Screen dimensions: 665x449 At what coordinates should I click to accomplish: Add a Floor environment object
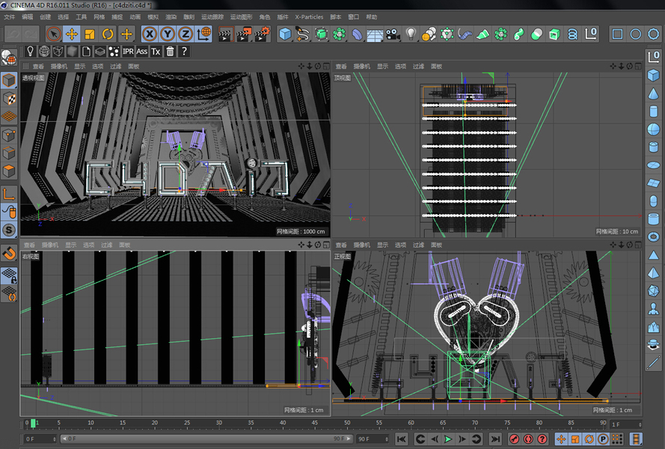click(375, 34)
